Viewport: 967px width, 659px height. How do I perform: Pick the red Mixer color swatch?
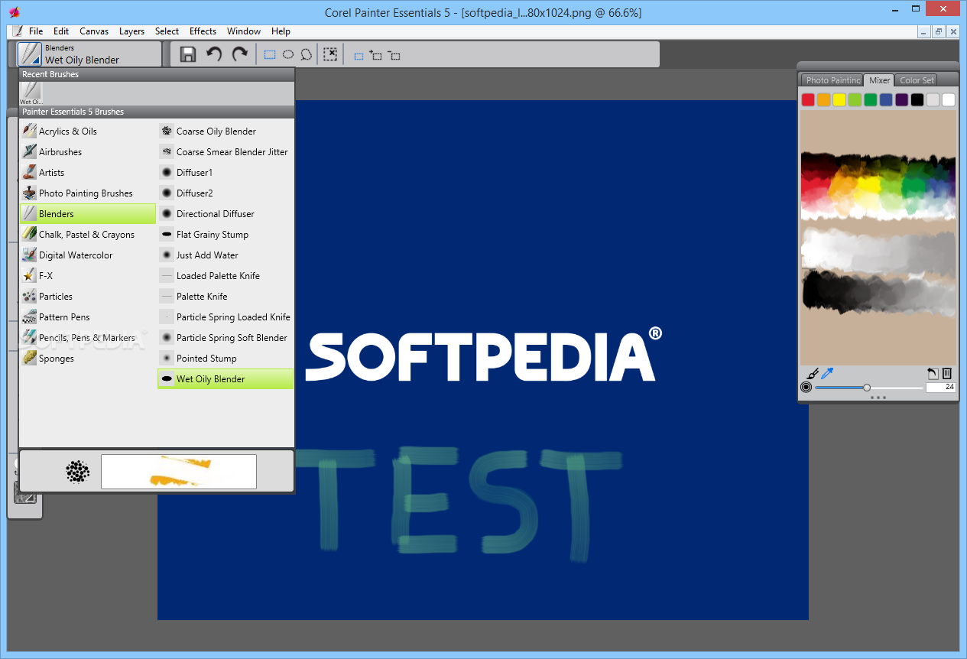pos(808,99)
